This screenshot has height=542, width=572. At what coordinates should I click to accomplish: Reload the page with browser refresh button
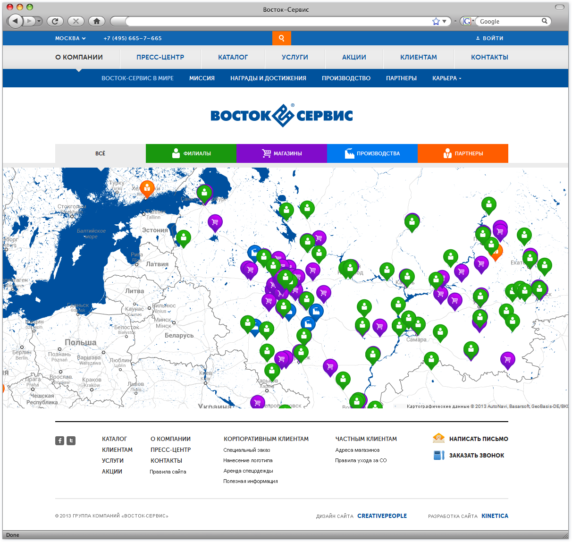tap(55, 21)
